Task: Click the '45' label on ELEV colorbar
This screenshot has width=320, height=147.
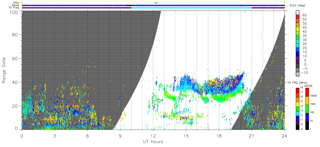Action: [305, 27]
